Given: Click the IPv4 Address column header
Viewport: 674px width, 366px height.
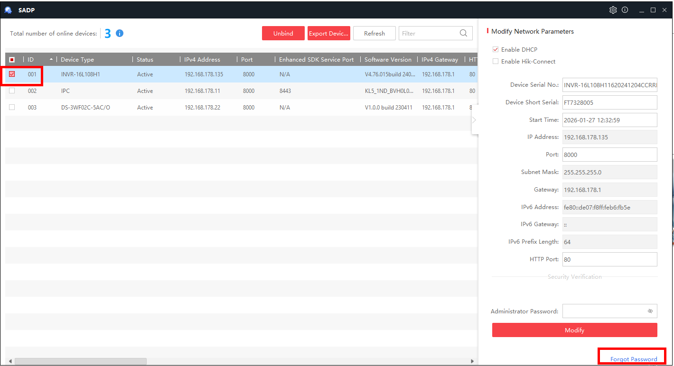Looking at the screenshot, I should click(202, 60).
